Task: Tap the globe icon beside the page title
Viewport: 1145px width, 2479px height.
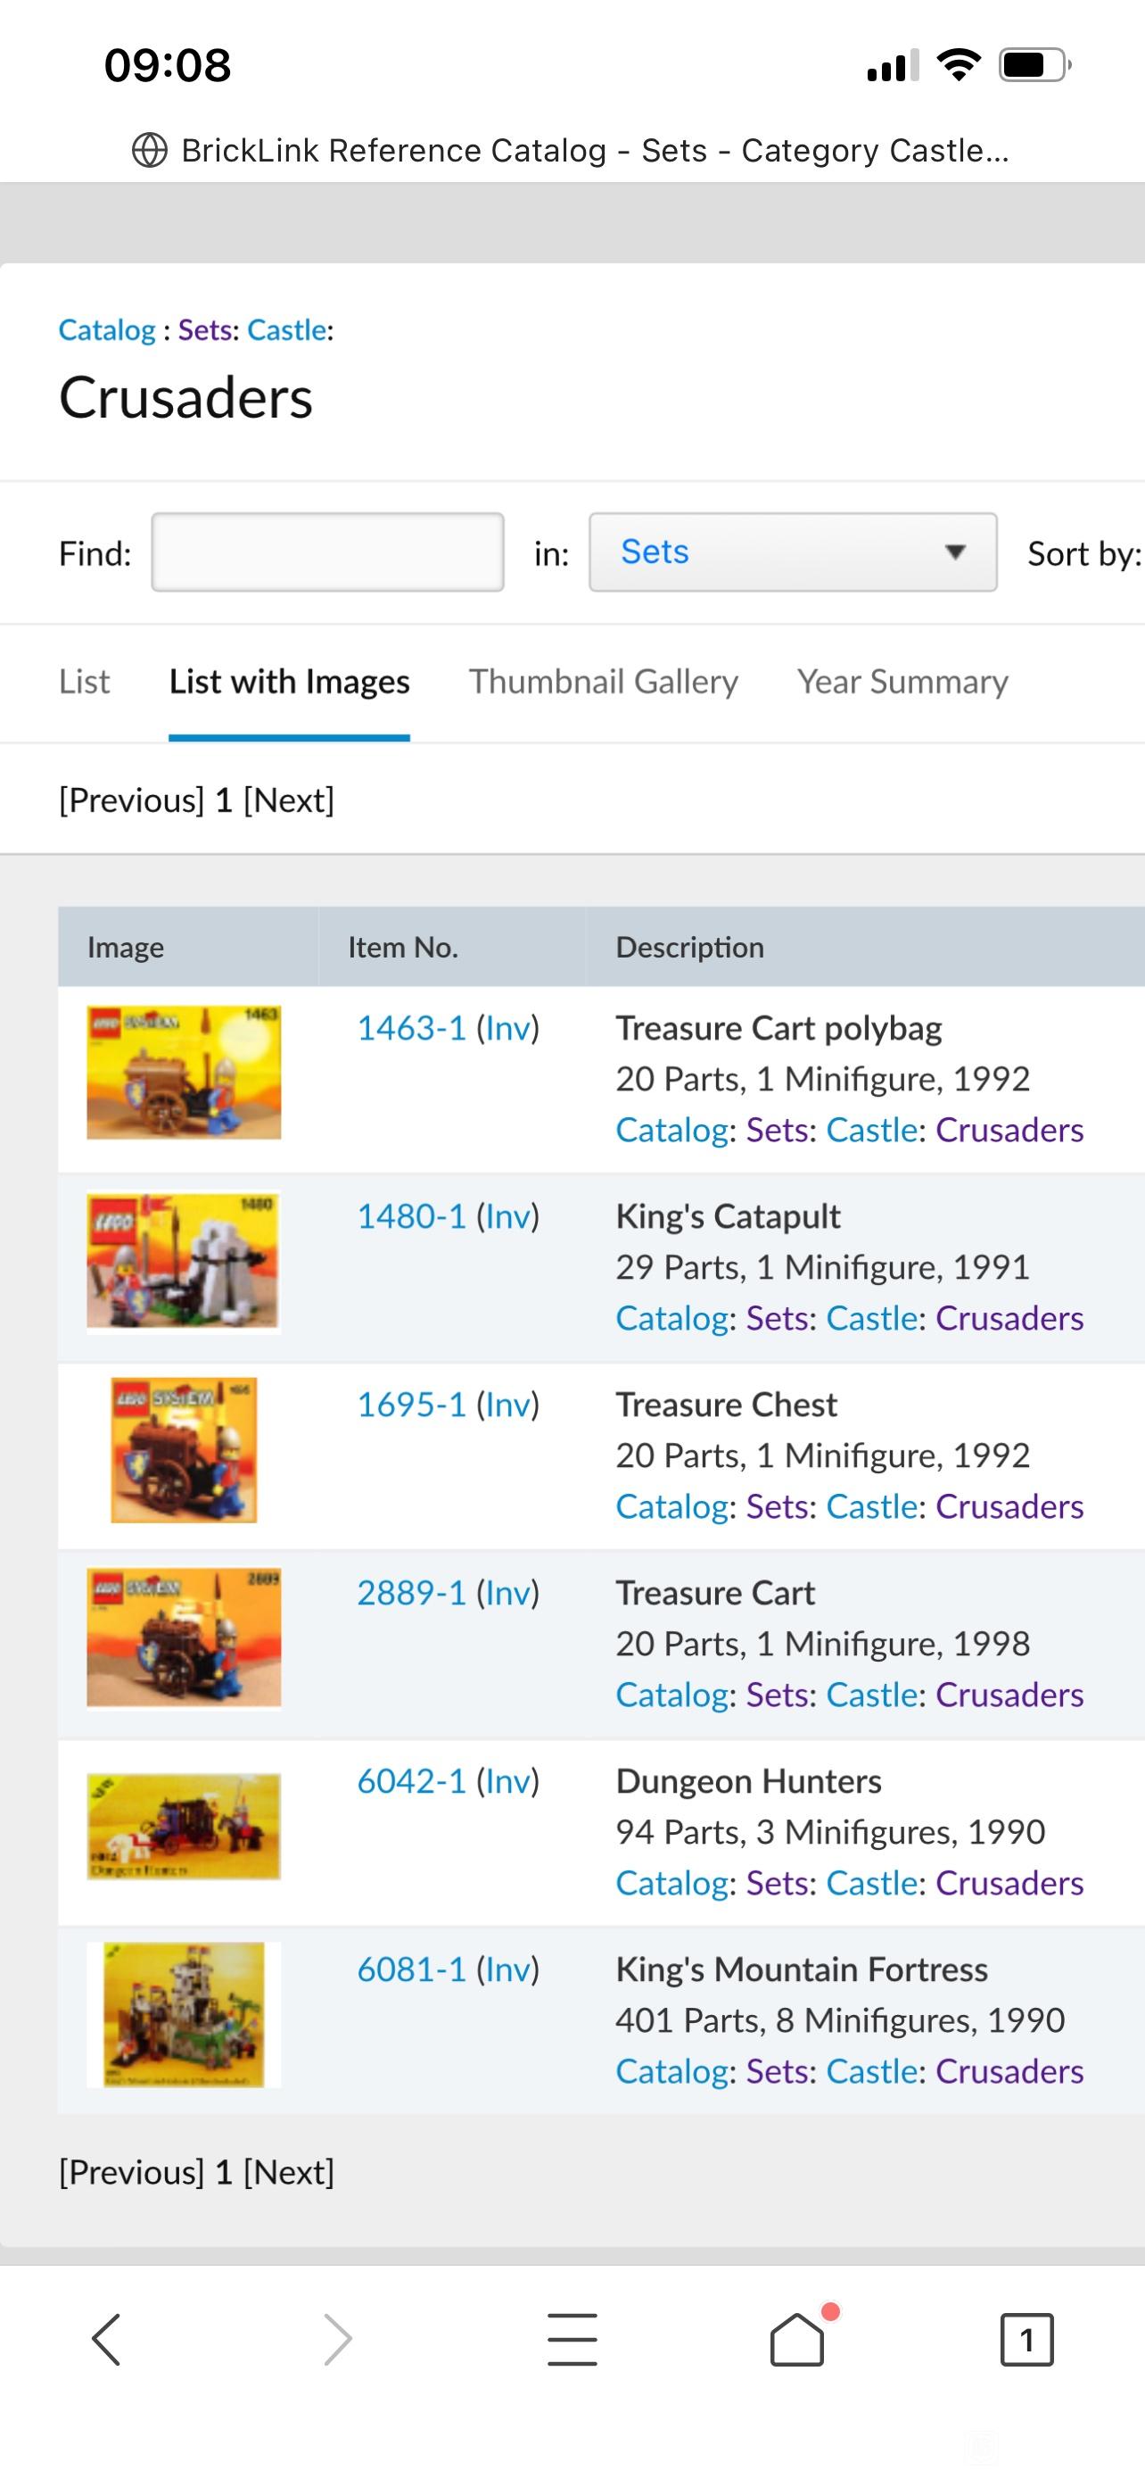Action: [x=149, y=150]
